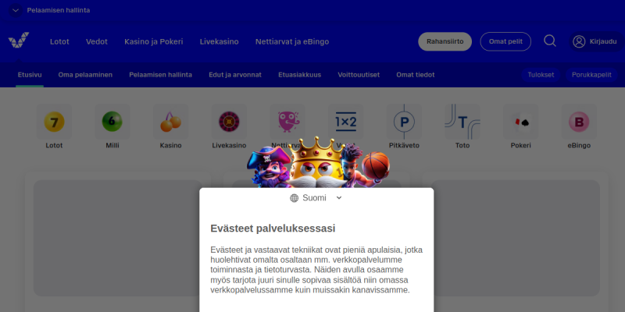Open the eBingo pink B icon

579,122
